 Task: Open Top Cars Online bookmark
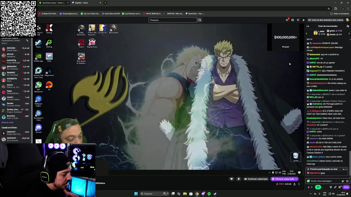coord(90,13)
